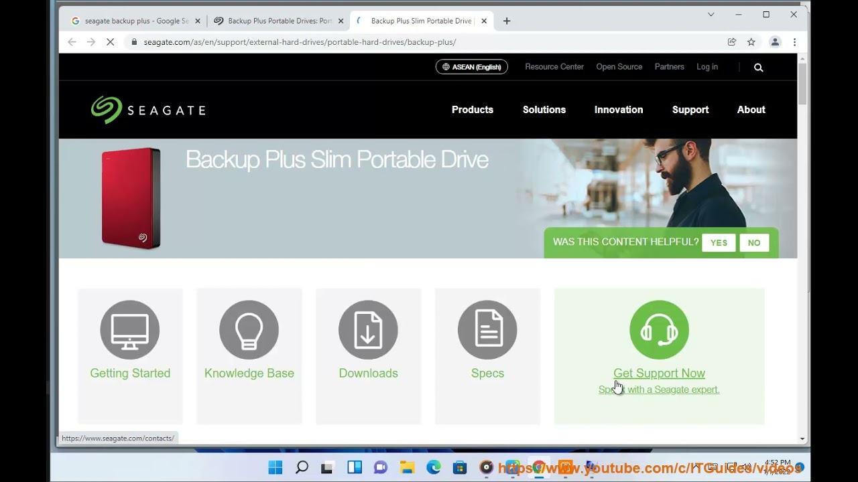The height and width of the screenshot is (482, 858).
Task: Click the Open Source link
Action: coord(619,67)
